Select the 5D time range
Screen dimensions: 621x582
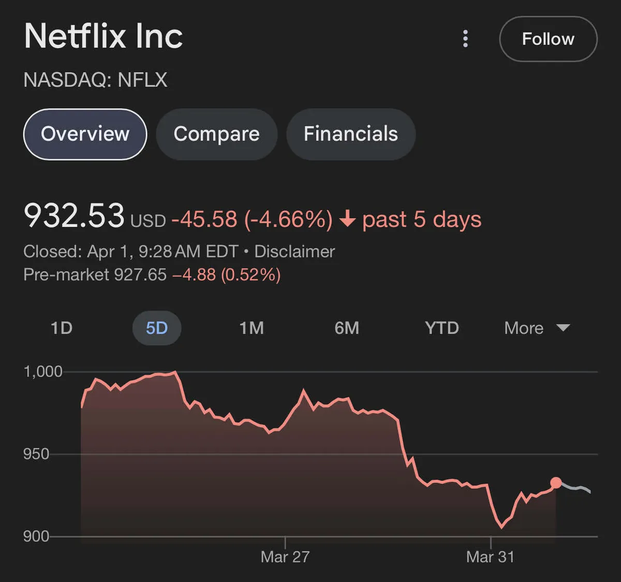[x=157, y=328]
